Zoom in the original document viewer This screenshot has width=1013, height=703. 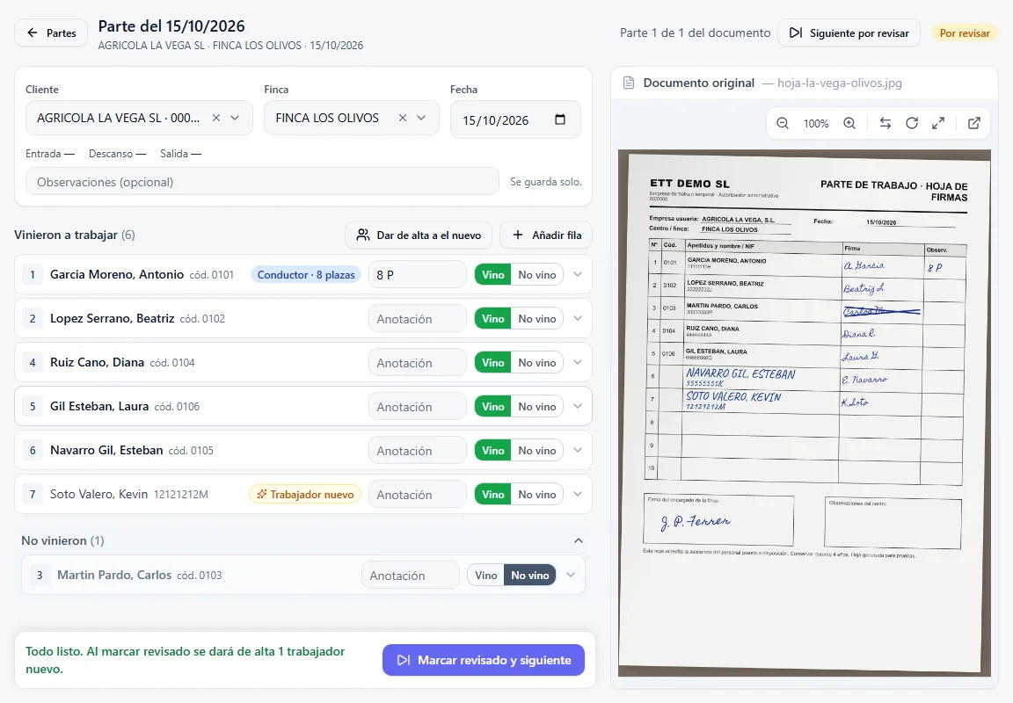849,123
